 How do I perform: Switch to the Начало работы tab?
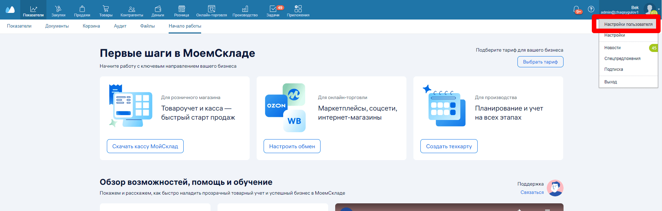click(185, 26)
